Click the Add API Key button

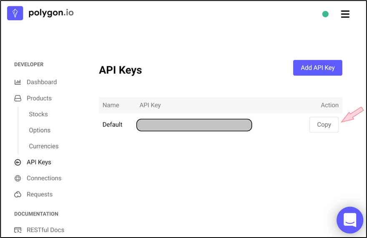pos(317,68)
